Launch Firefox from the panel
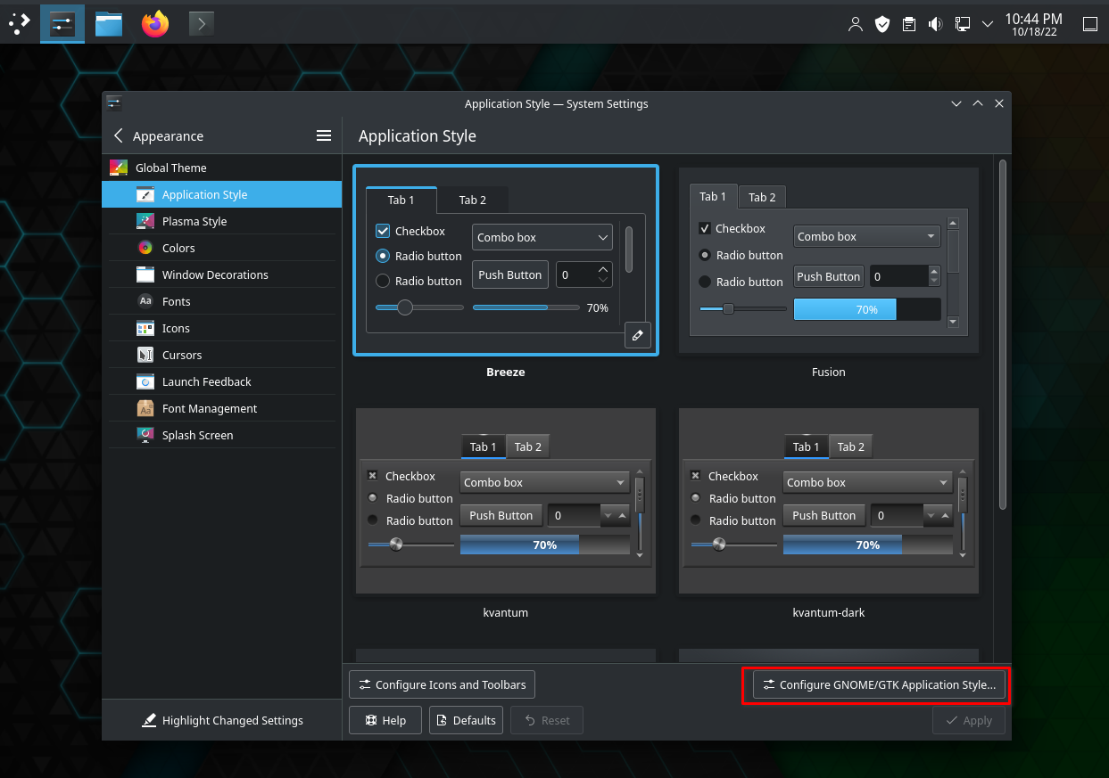The width and height of the screenshot is (1109, 778). (155, 24)
